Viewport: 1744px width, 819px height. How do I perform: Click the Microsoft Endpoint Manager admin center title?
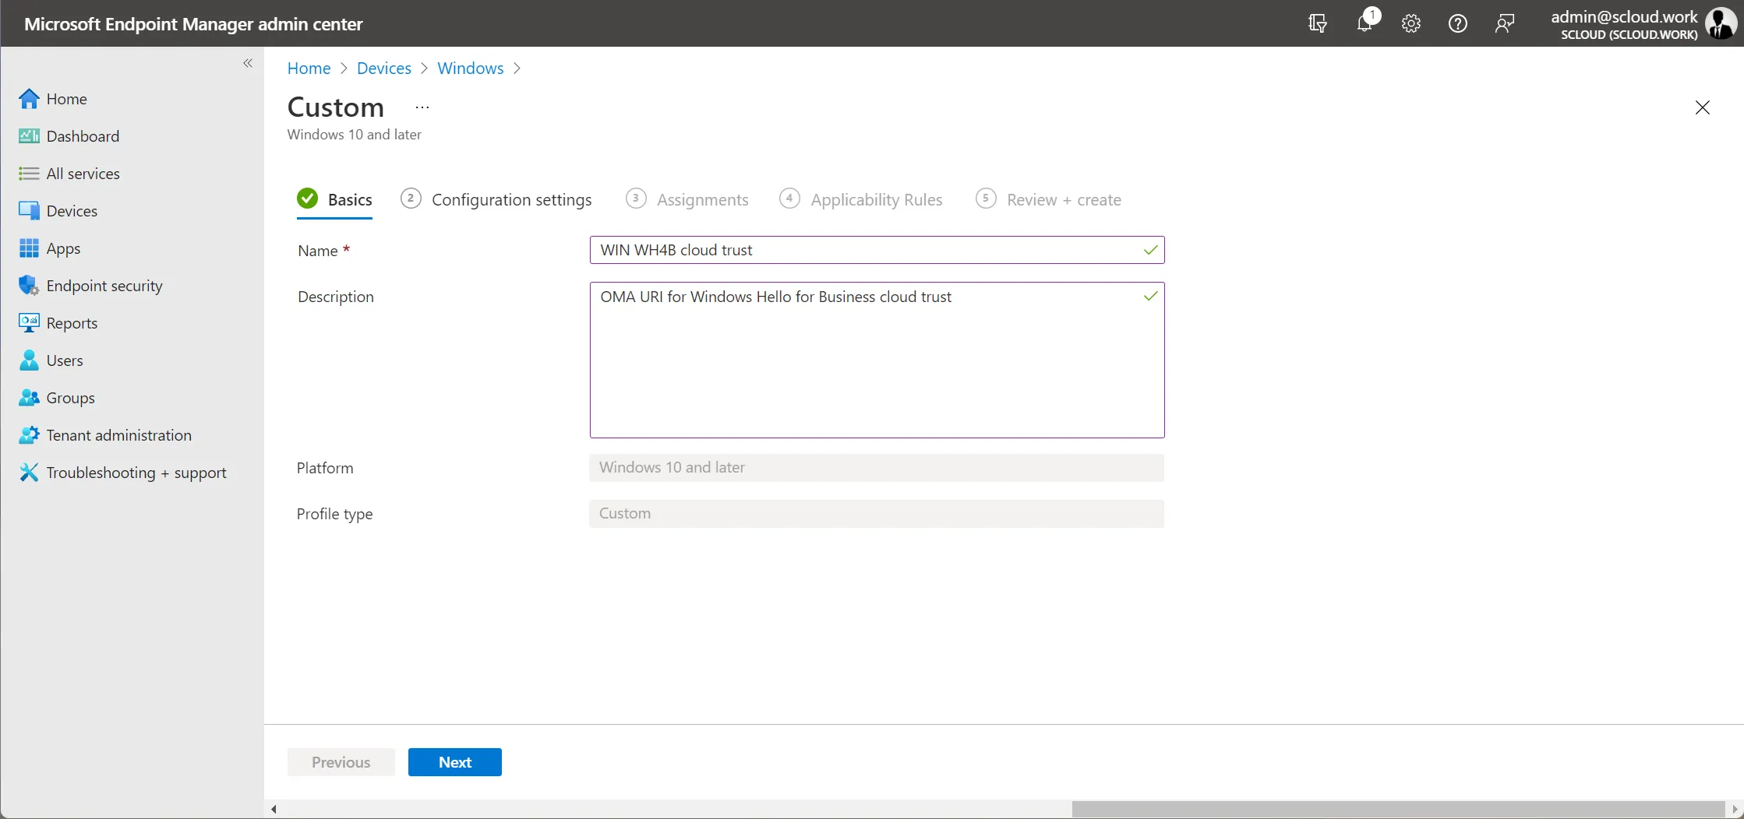[x=193, y=24]
